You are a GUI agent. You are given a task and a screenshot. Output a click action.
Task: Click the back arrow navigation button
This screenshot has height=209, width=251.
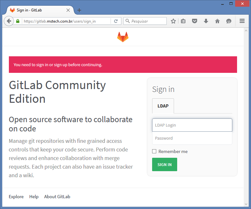9,21
